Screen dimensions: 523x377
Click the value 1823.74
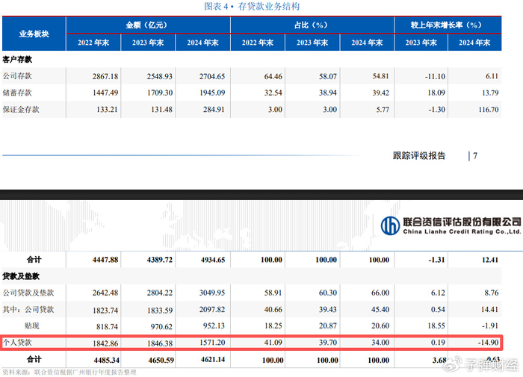coord(105,311)
